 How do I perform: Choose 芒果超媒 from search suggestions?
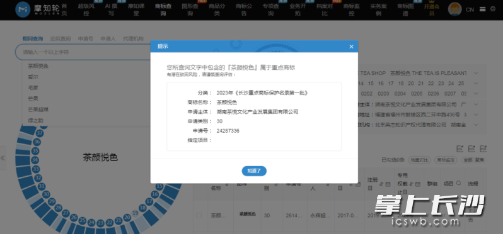point(38,109)
